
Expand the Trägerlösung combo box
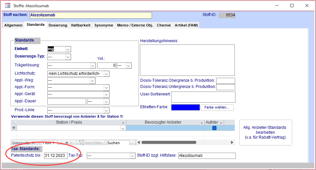click(x=93, y=66)
